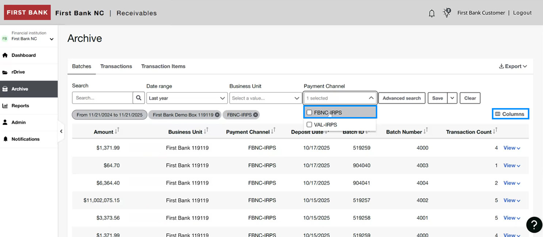The height and width of the screenshot is (237, 543).
Task: Click the search magnifier icon
Action: pyautogui.click(x=138, y=98)
